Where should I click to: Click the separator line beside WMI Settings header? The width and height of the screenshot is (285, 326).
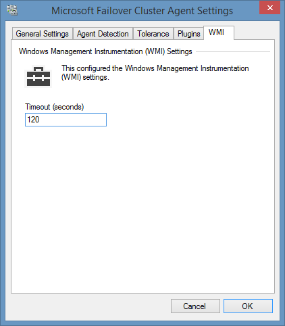tap(233, 51)
